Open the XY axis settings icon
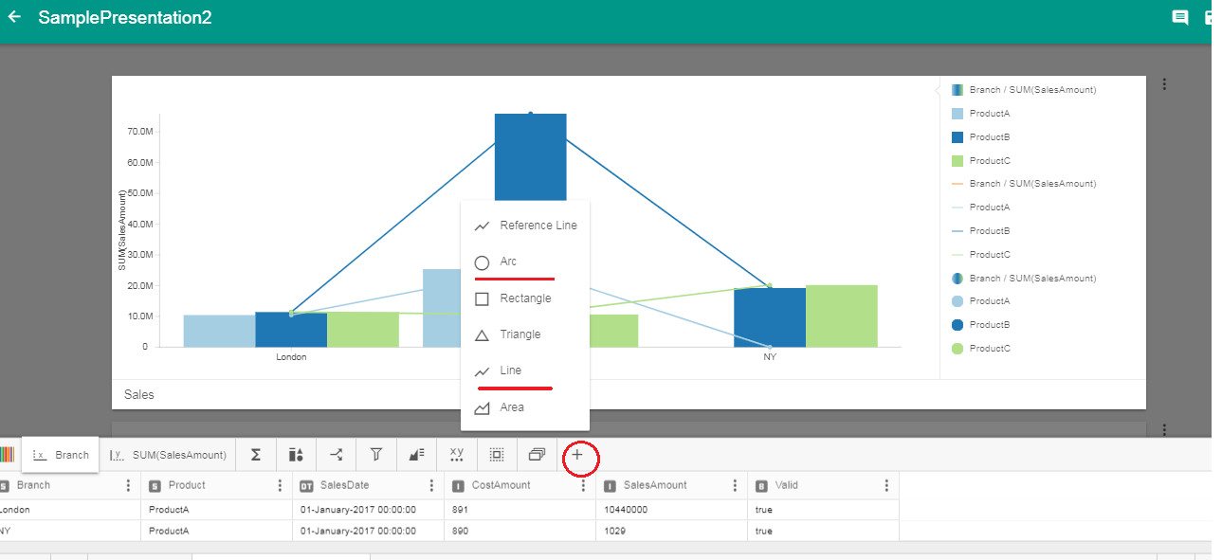 [x=456, y=455]
